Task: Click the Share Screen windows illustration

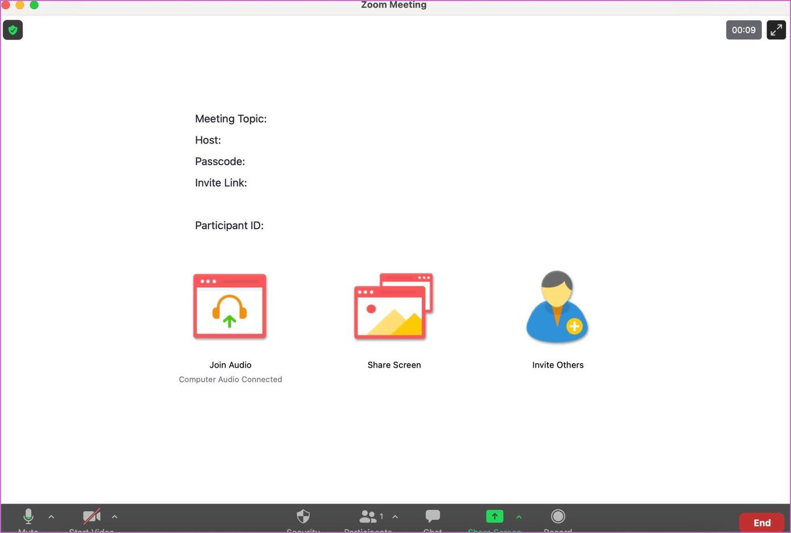Action: (394, 307)
